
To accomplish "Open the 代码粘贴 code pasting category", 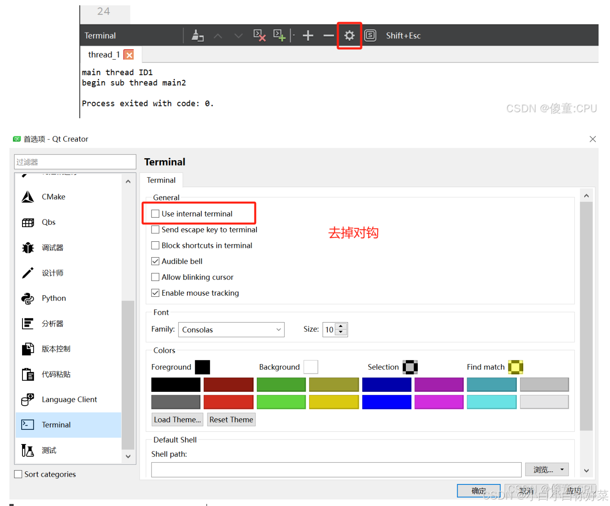I will (x=68, y=374).
